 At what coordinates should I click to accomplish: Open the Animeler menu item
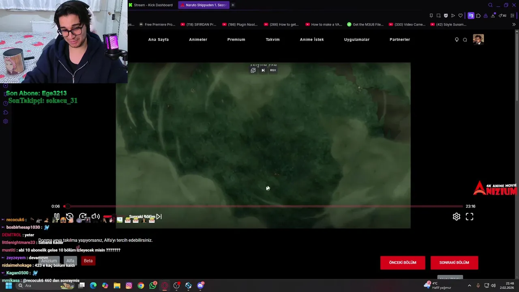click(x=198, y=39)
